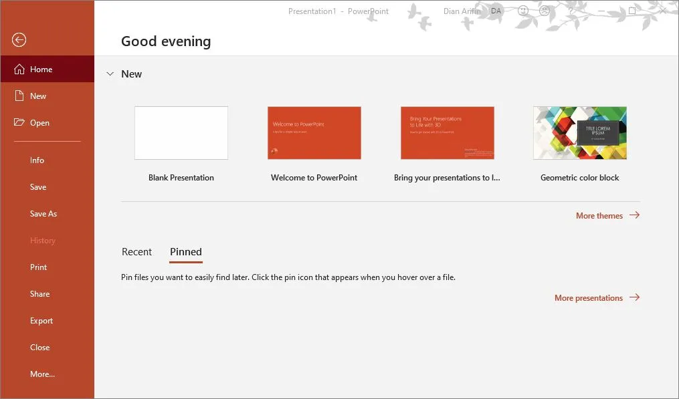Screen dimensions: 679x399
Task: Open the Welcome to PowerPoint template
Action: coord(314,132)
